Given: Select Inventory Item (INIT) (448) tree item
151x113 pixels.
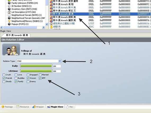Looking at the screenshot, I should 24,9.
